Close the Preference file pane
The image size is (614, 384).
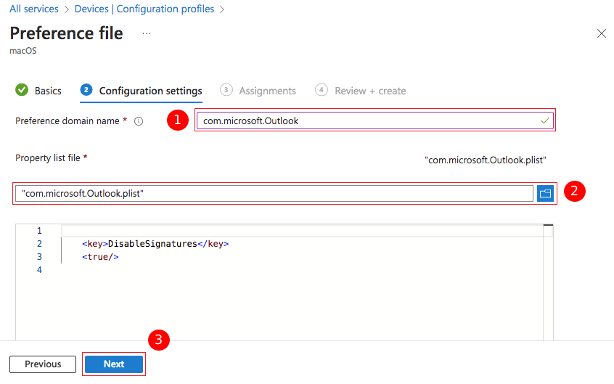click(601, 33)
